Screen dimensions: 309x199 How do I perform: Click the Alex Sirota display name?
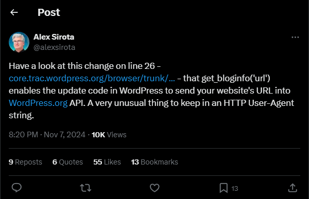click(54, 37)
